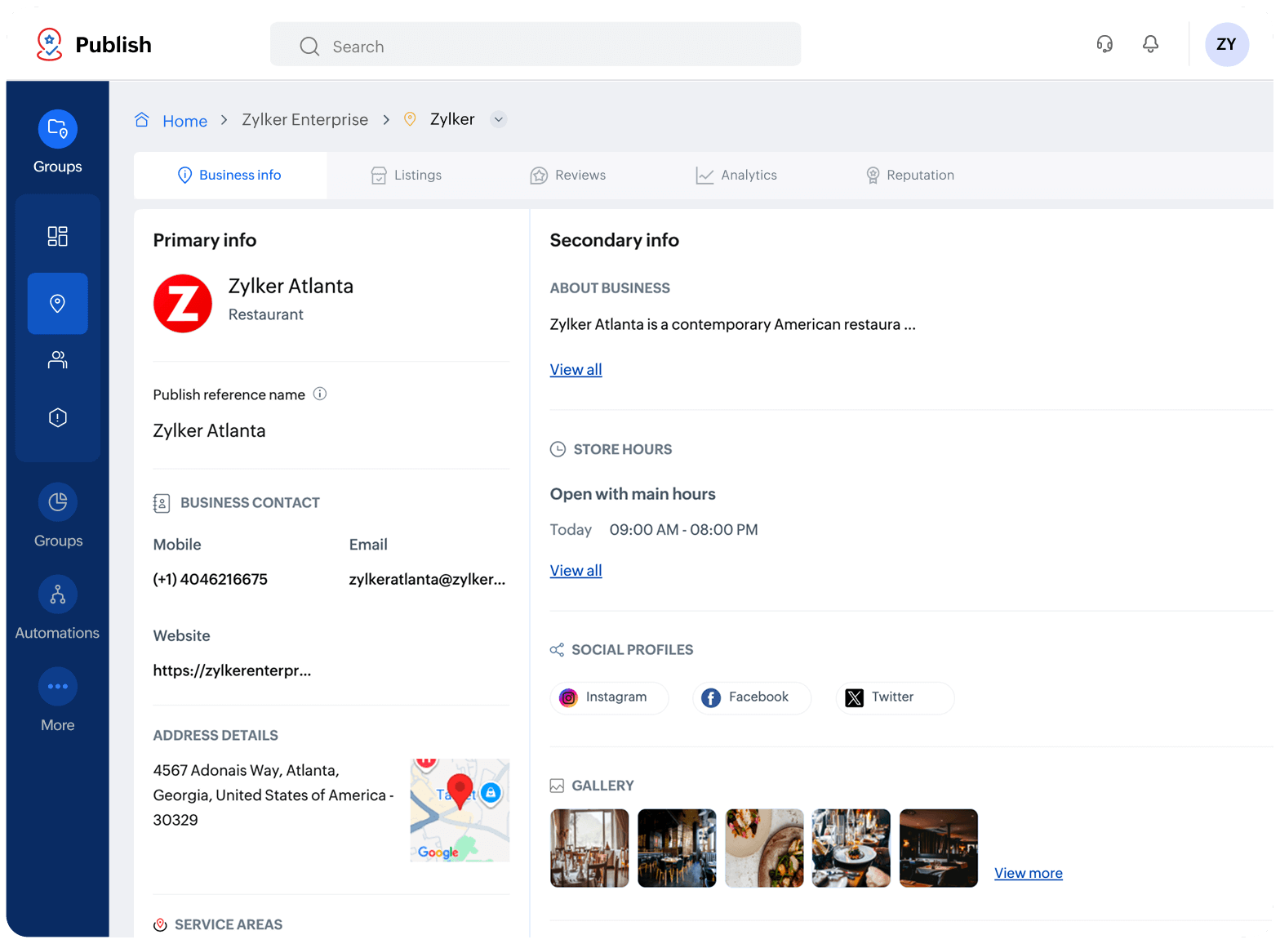Click View all under About Business
1280x944 pixels.
tap(576, 370)
